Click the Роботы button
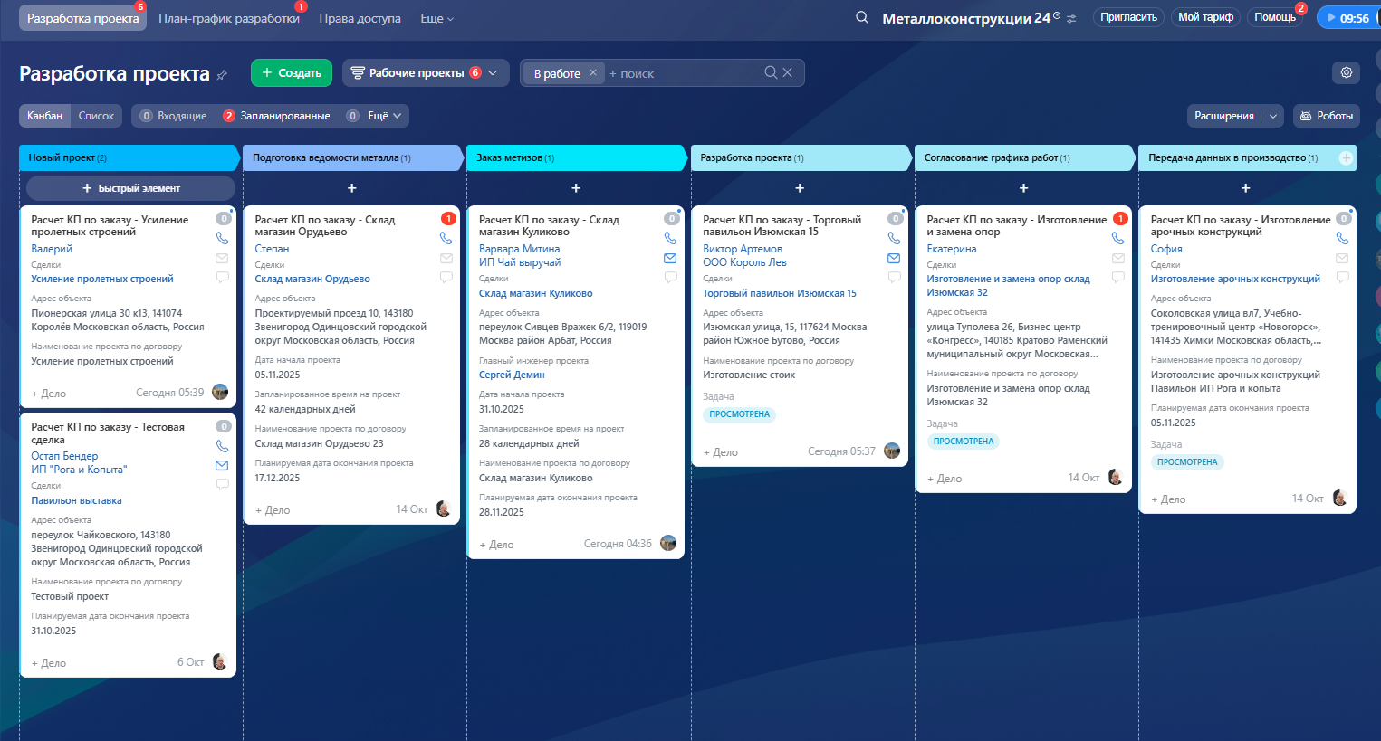 pyautogui.click(x=1326, y=116)
